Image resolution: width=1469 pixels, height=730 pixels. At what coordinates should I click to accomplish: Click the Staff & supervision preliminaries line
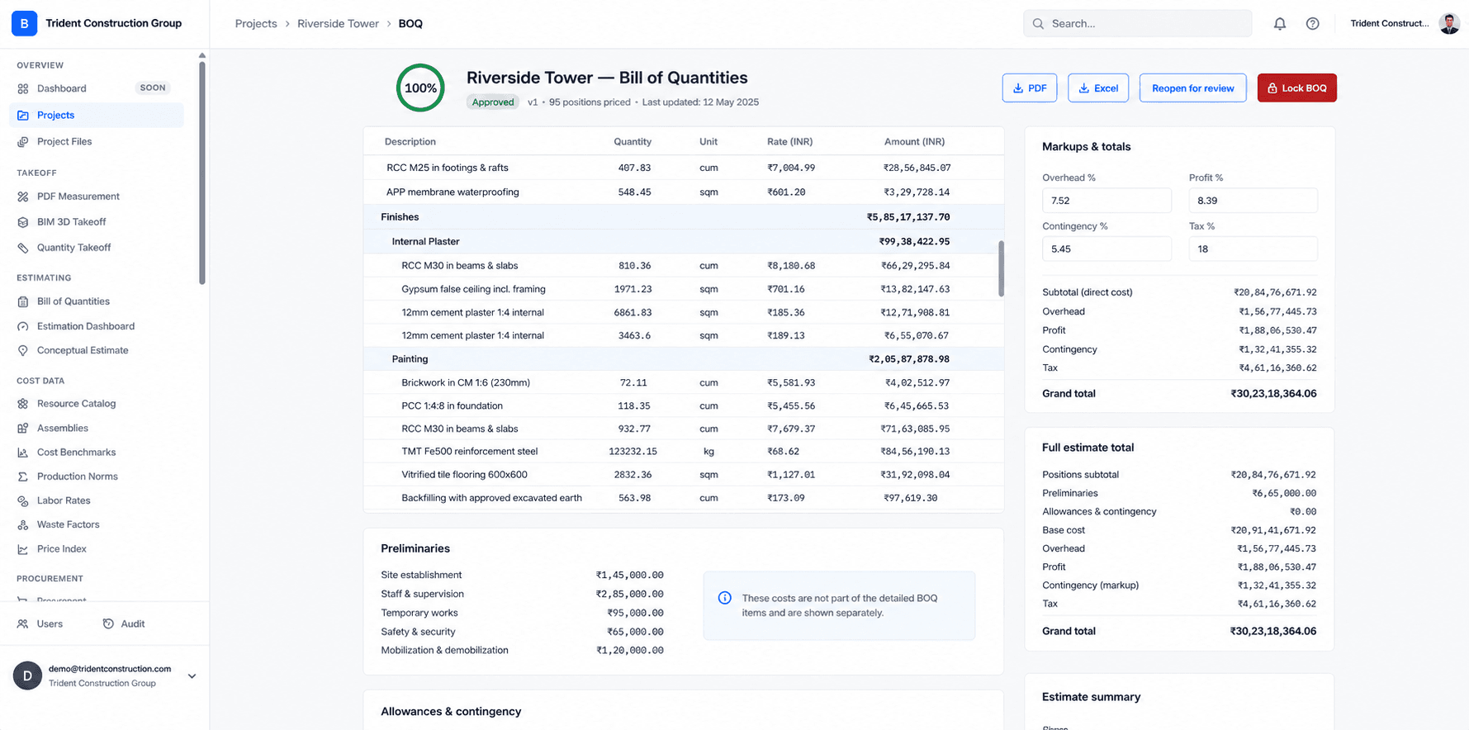pyautogui.click(x=522, y=594)
